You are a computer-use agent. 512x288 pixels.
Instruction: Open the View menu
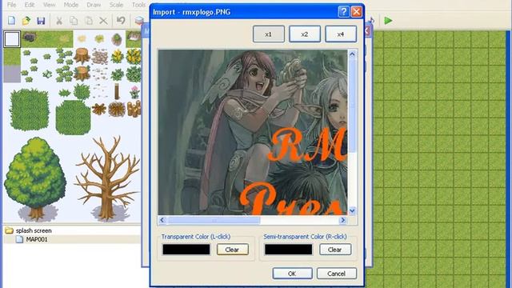coord(50,5)
